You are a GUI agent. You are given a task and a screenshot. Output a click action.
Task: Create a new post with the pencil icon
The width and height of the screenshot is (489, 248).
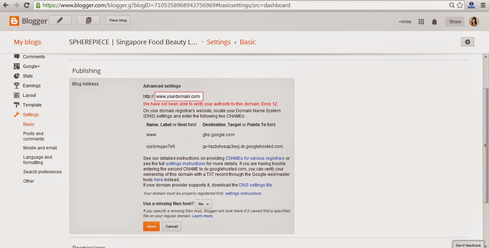(60, 20)
